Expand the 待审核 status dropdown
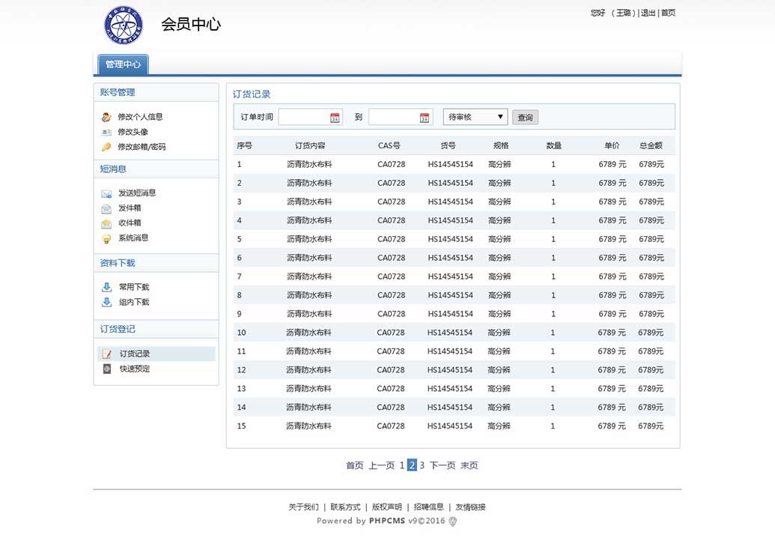The image size is (775, 547). 475,117
